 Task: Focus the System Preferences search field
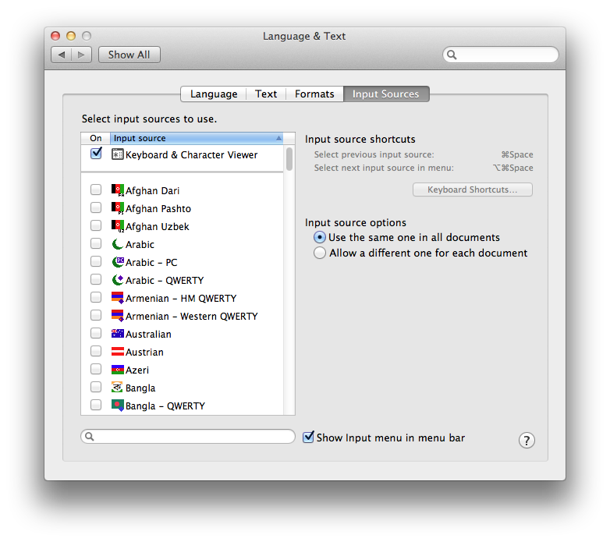tap(501, 55)
